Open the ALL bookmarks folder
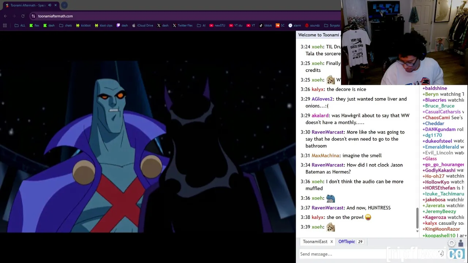Image resolution: width=468 pixels, height=263 pixels. (x=20, y=26)
